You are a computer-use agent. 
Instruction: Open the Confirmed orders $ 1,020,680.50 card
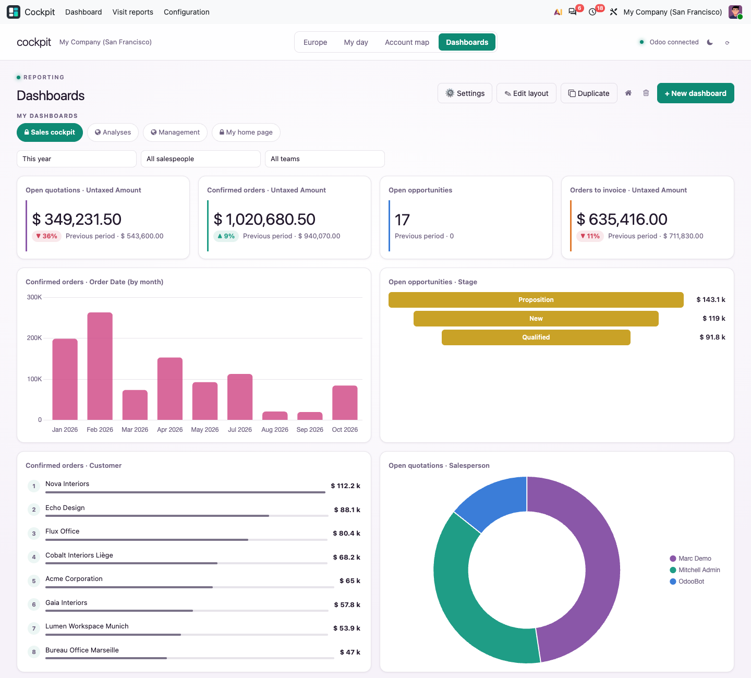click(285, 217)
